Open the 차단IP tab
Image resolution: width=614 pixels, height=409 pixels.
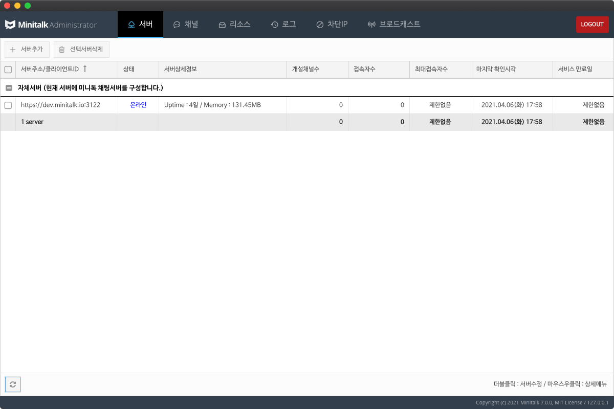(x=332, y=25)
